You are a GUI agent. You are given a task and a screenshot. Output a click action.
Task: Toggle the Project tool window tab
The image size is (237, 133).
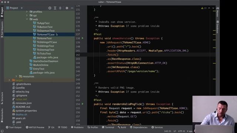(2, 12)
